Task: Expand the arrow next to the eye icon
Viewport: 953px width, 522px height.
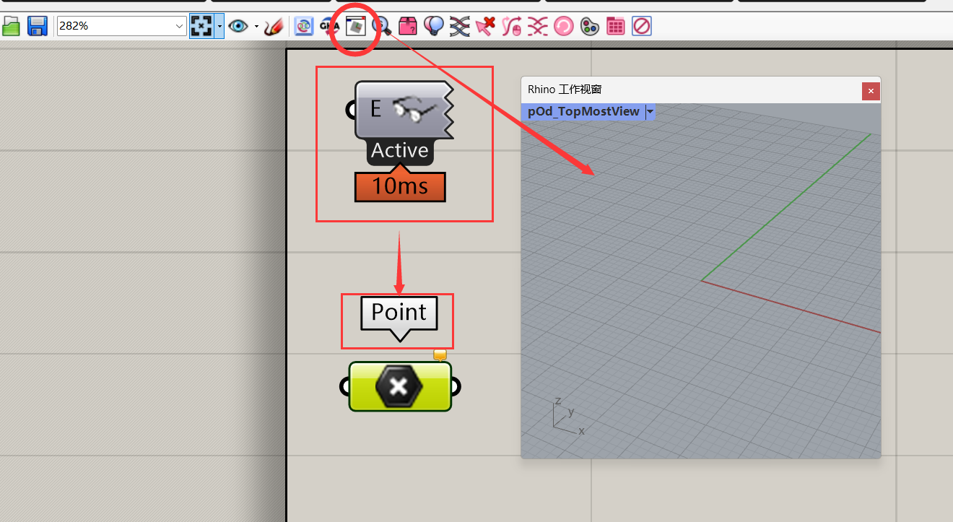Action: 256,27
